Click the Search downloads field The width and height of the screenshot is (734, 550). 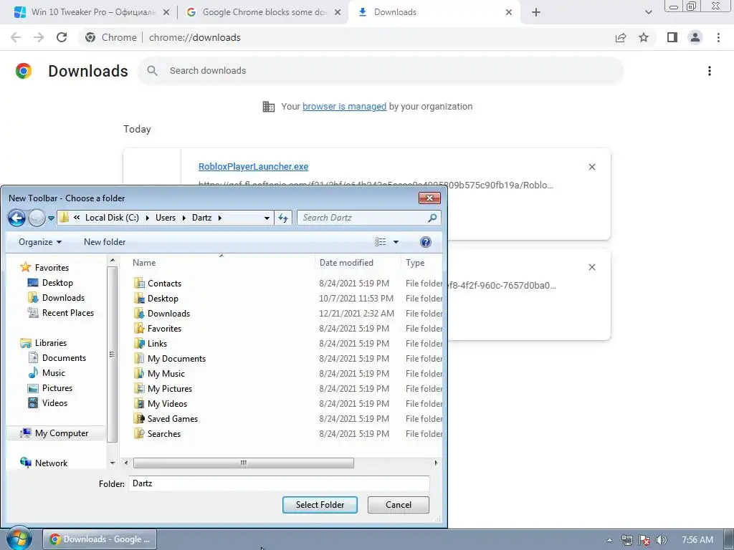point(381,71)
